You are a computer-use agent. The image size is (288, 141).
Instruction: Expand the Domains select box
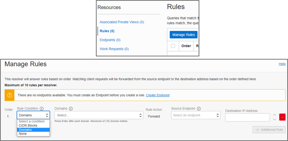click(99, 115)
